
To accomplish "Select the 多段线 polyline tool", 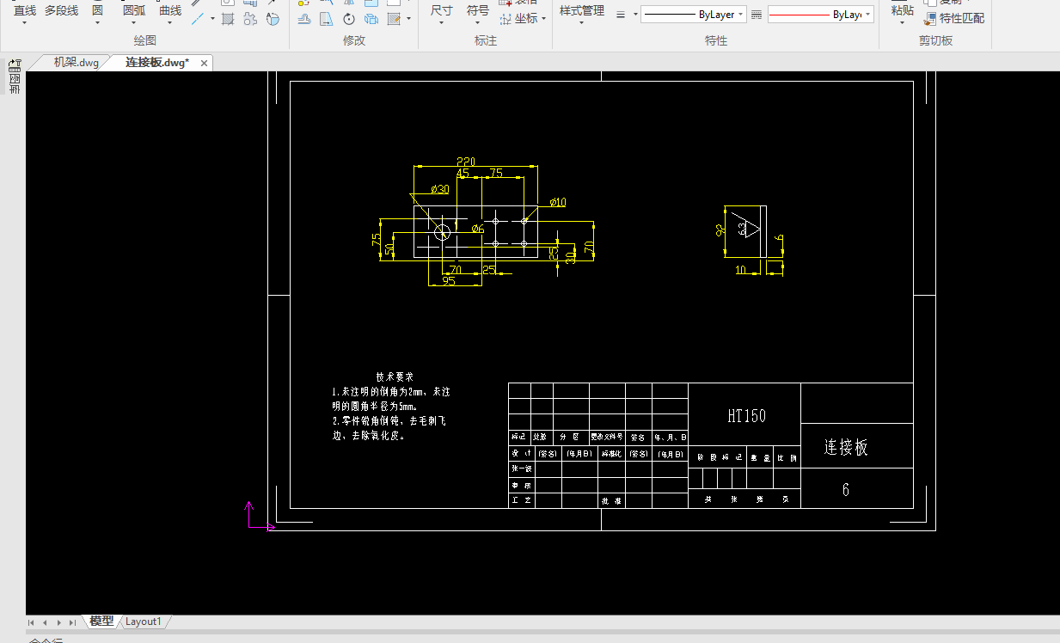I will [x=61, y=10].
